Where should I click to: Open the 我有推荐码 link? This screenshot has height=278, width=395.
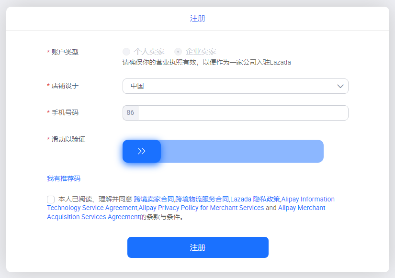(x=63, y=178)
